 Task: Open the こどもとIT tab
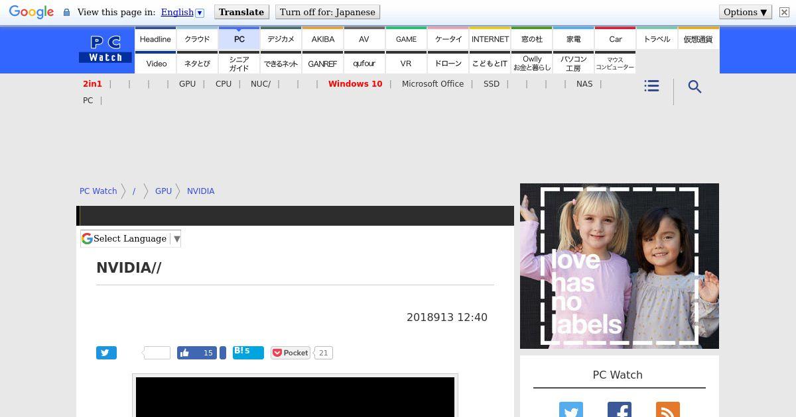(490, 64)
